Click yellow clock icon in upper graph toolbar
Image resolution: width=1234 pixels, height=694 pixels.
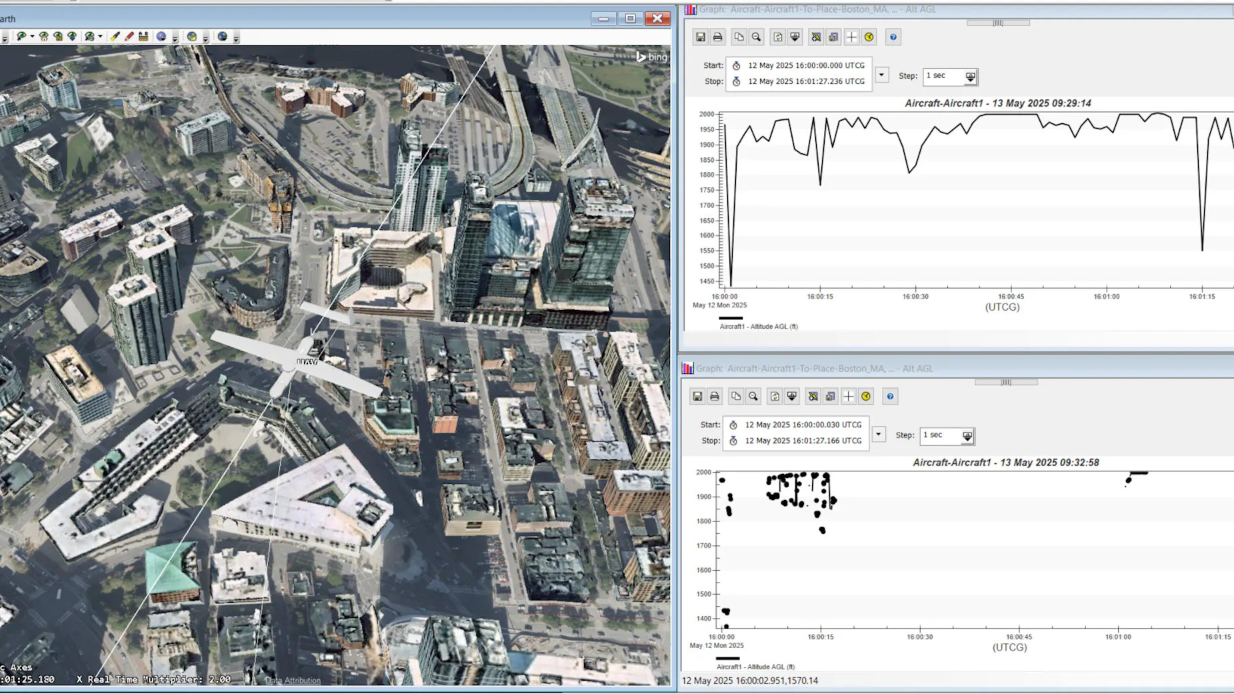coord(869,37)
